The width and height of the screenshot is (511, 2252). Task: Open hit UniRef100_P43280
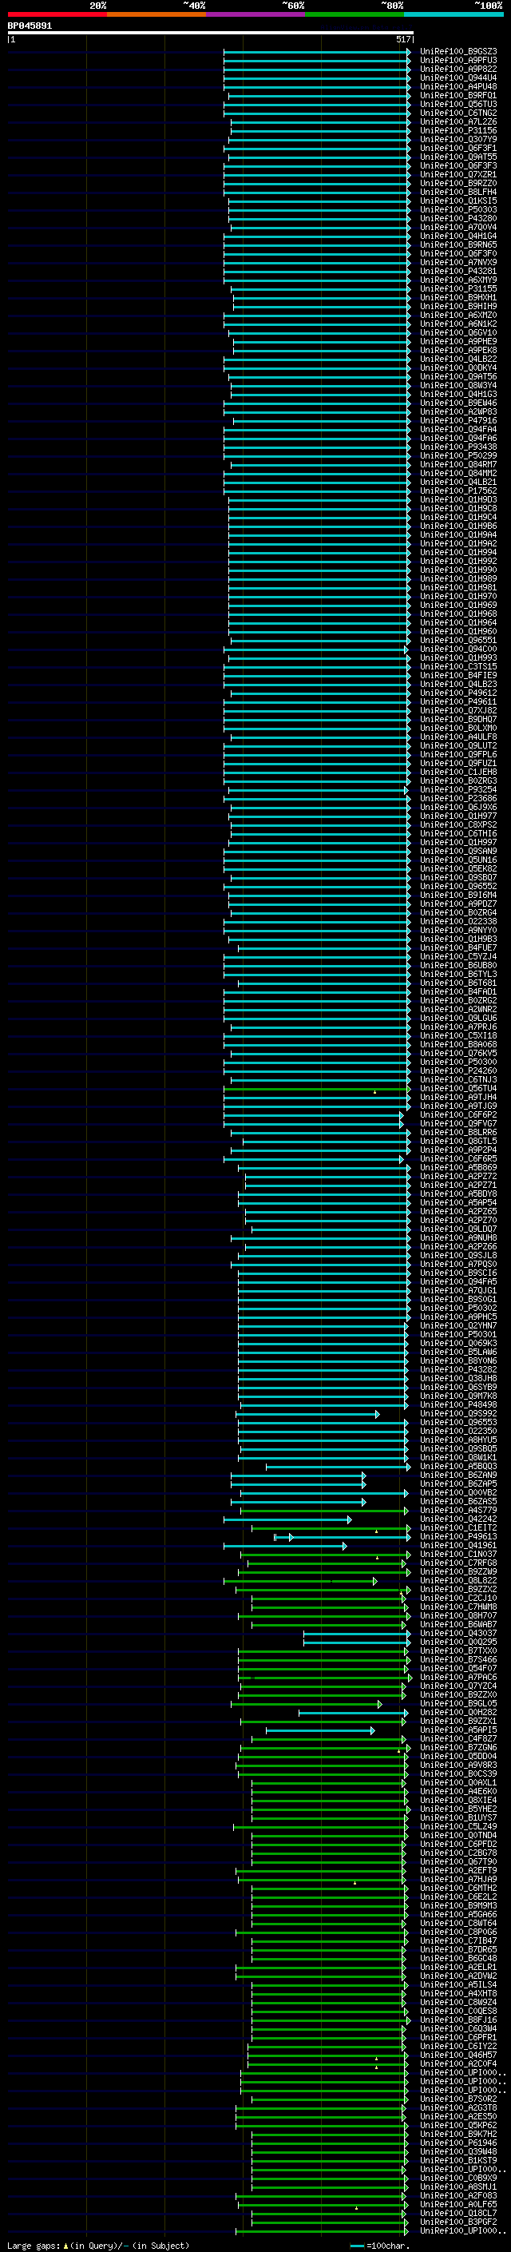click(x=458, y=219)
